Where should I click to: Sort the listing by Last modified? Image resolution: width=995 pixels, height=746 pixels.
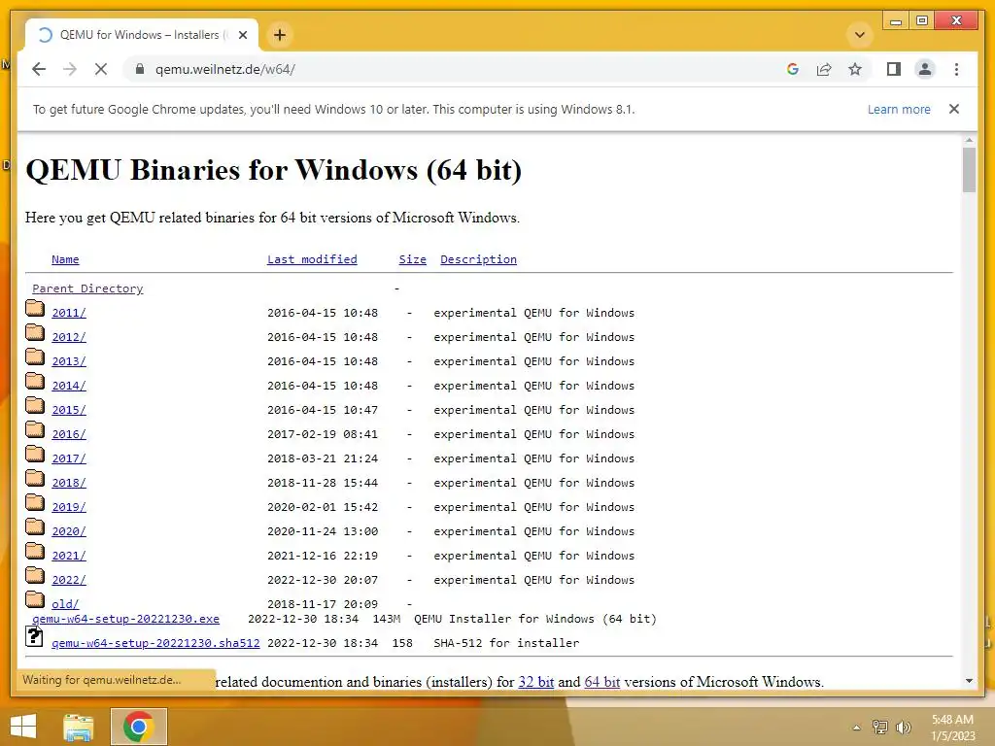(312, 259)
